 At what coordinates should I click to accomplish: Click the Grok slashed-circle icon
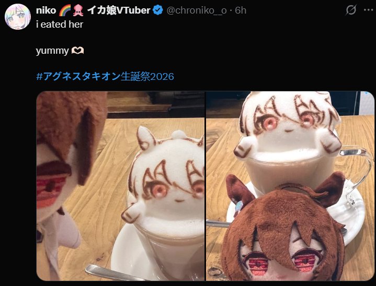tap(351, 10)
